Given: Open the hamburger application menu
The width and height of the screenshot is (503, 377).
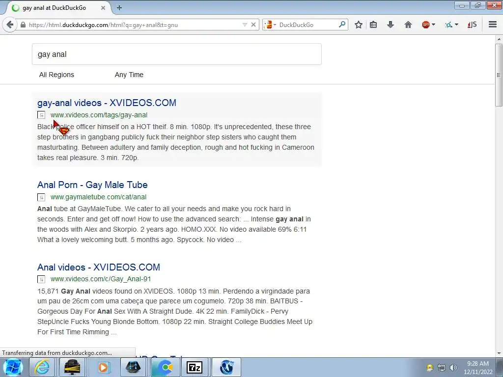Looking at the screenshot, I should [493, 25].
